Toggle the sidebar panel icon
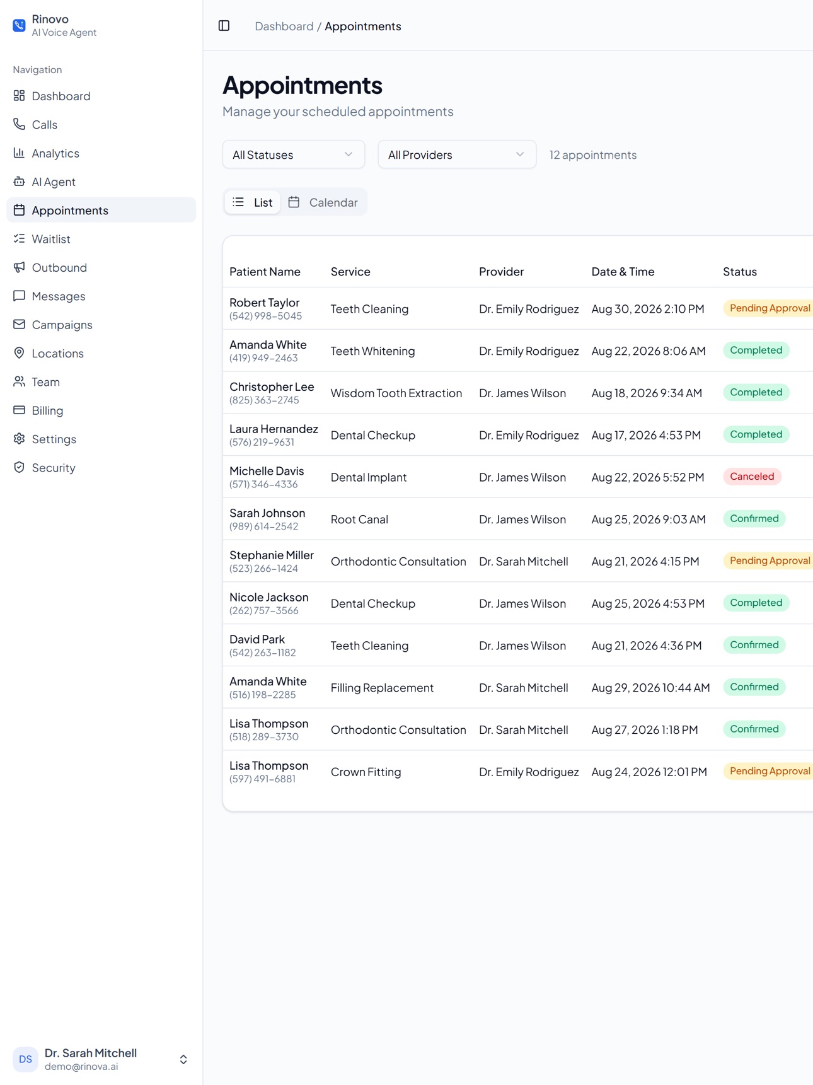 [x=224, y=26]
